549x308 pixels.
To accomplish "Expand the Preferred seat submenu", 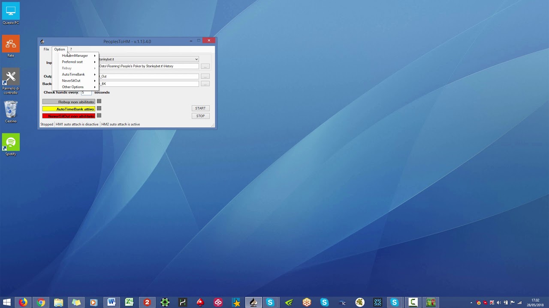I will coord(75,62).
